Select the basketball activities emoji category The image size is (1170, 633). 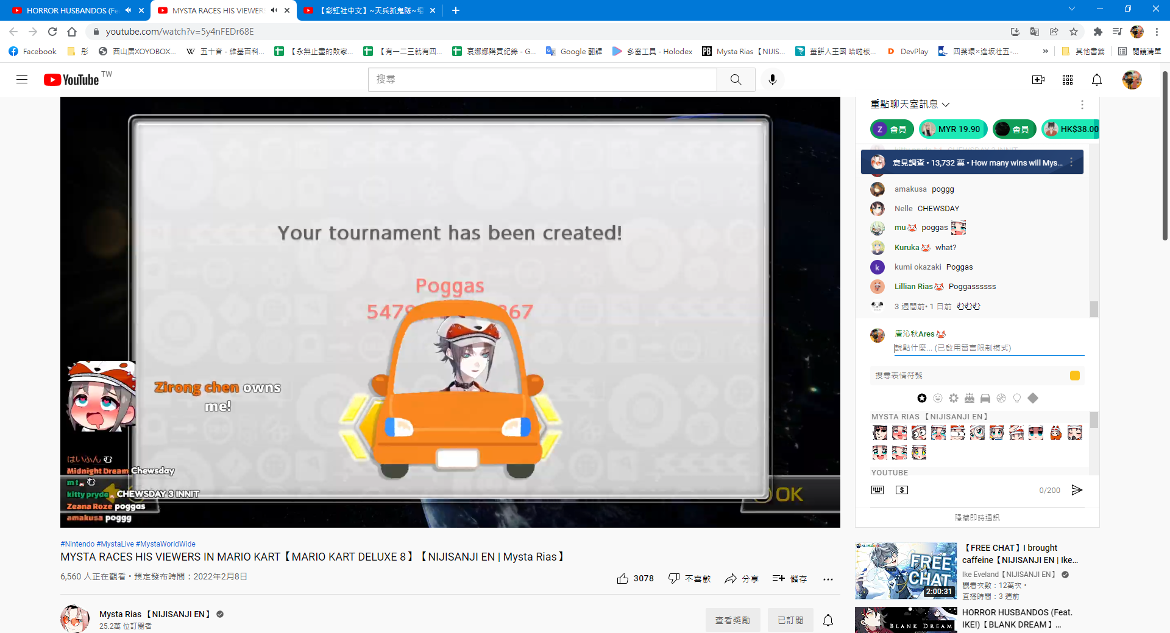point(1001,398)
